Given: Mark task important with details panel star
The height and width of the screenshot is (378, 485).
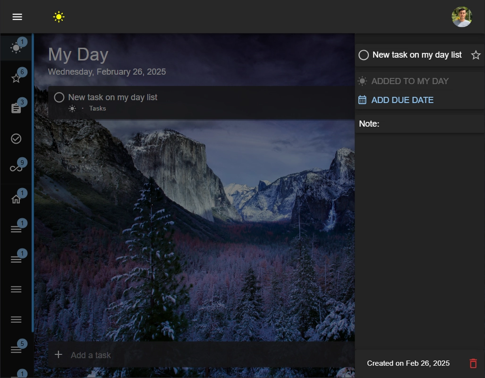Looking at the screenshot, I should pos(476,55).
